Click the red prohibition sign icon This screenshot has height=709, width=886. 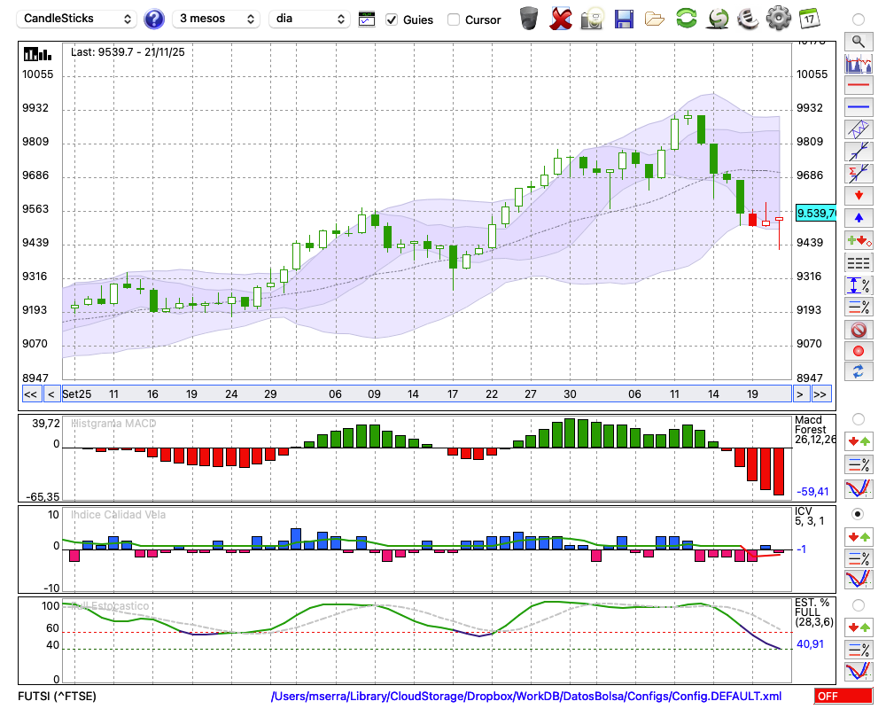[x=859, y=330]
